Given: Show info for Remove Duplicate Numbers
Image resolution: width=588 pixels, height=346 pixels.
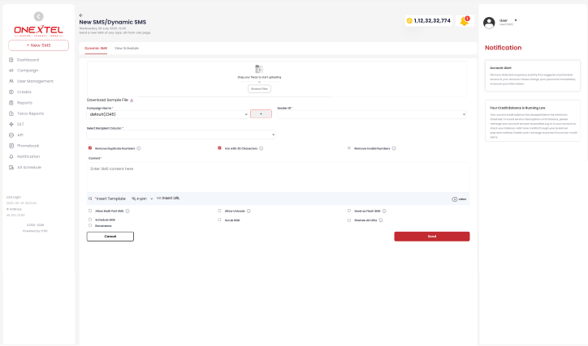Looking at the screenshot, I should click(x=139, y=148).
